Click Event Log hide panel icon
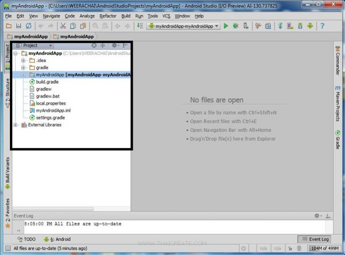This screenshot has height=255, width=345. [328, 216]
